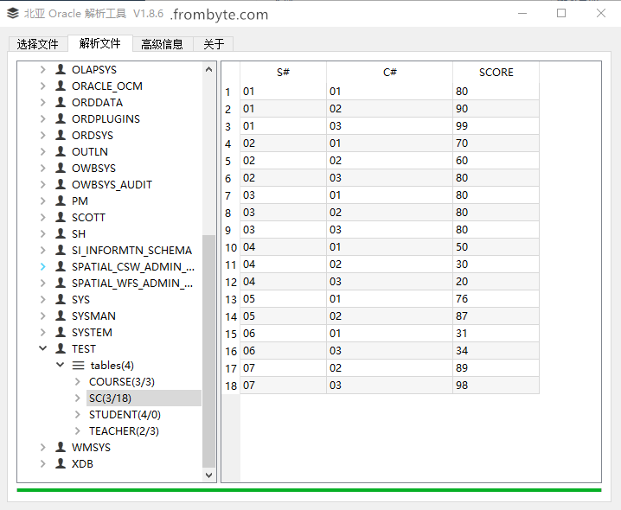
Task: Select row header number 10
Action: pyautogui.click(x=231, y=247)
